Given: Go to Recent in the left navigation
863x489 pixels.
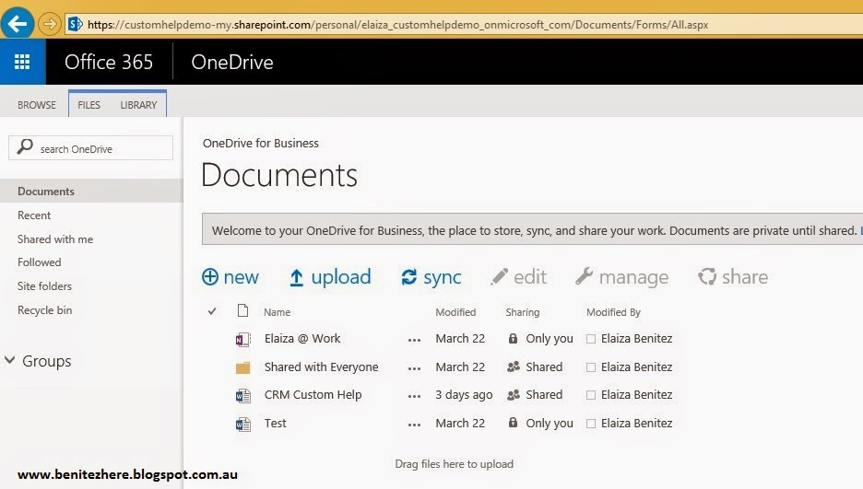Looking at the screenshot, I should coord(34,215).
